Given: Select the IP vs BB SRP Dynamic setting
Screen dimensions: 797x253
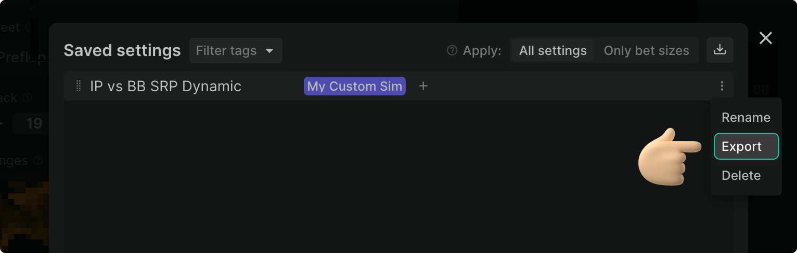Looking at the screenshot, I should [x=165, y=86].
